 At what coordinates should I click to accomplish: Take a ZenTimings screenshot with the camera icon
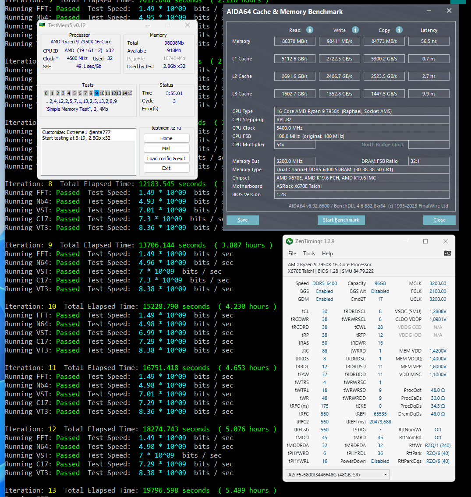click(447, 253)
